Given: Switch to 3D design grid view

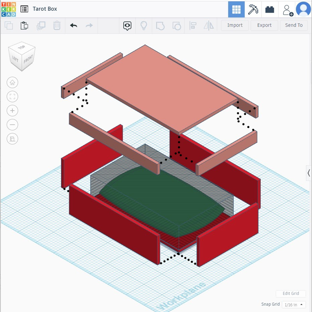Looking at the screenshot, I should (x=236, y=9).
